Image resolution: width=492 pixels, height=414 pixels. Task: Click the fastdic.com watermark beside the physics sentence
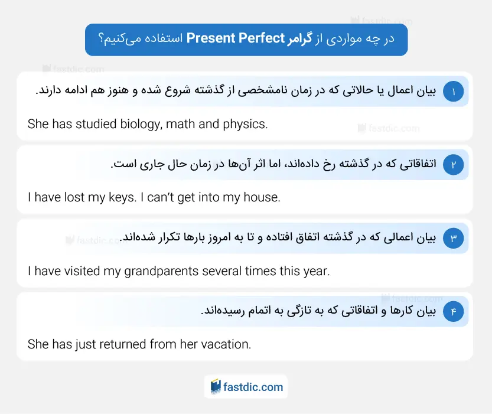[x=389, y=128]
